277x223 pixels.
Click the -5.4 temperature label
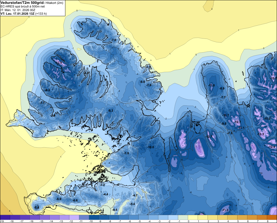click(132, 204)
